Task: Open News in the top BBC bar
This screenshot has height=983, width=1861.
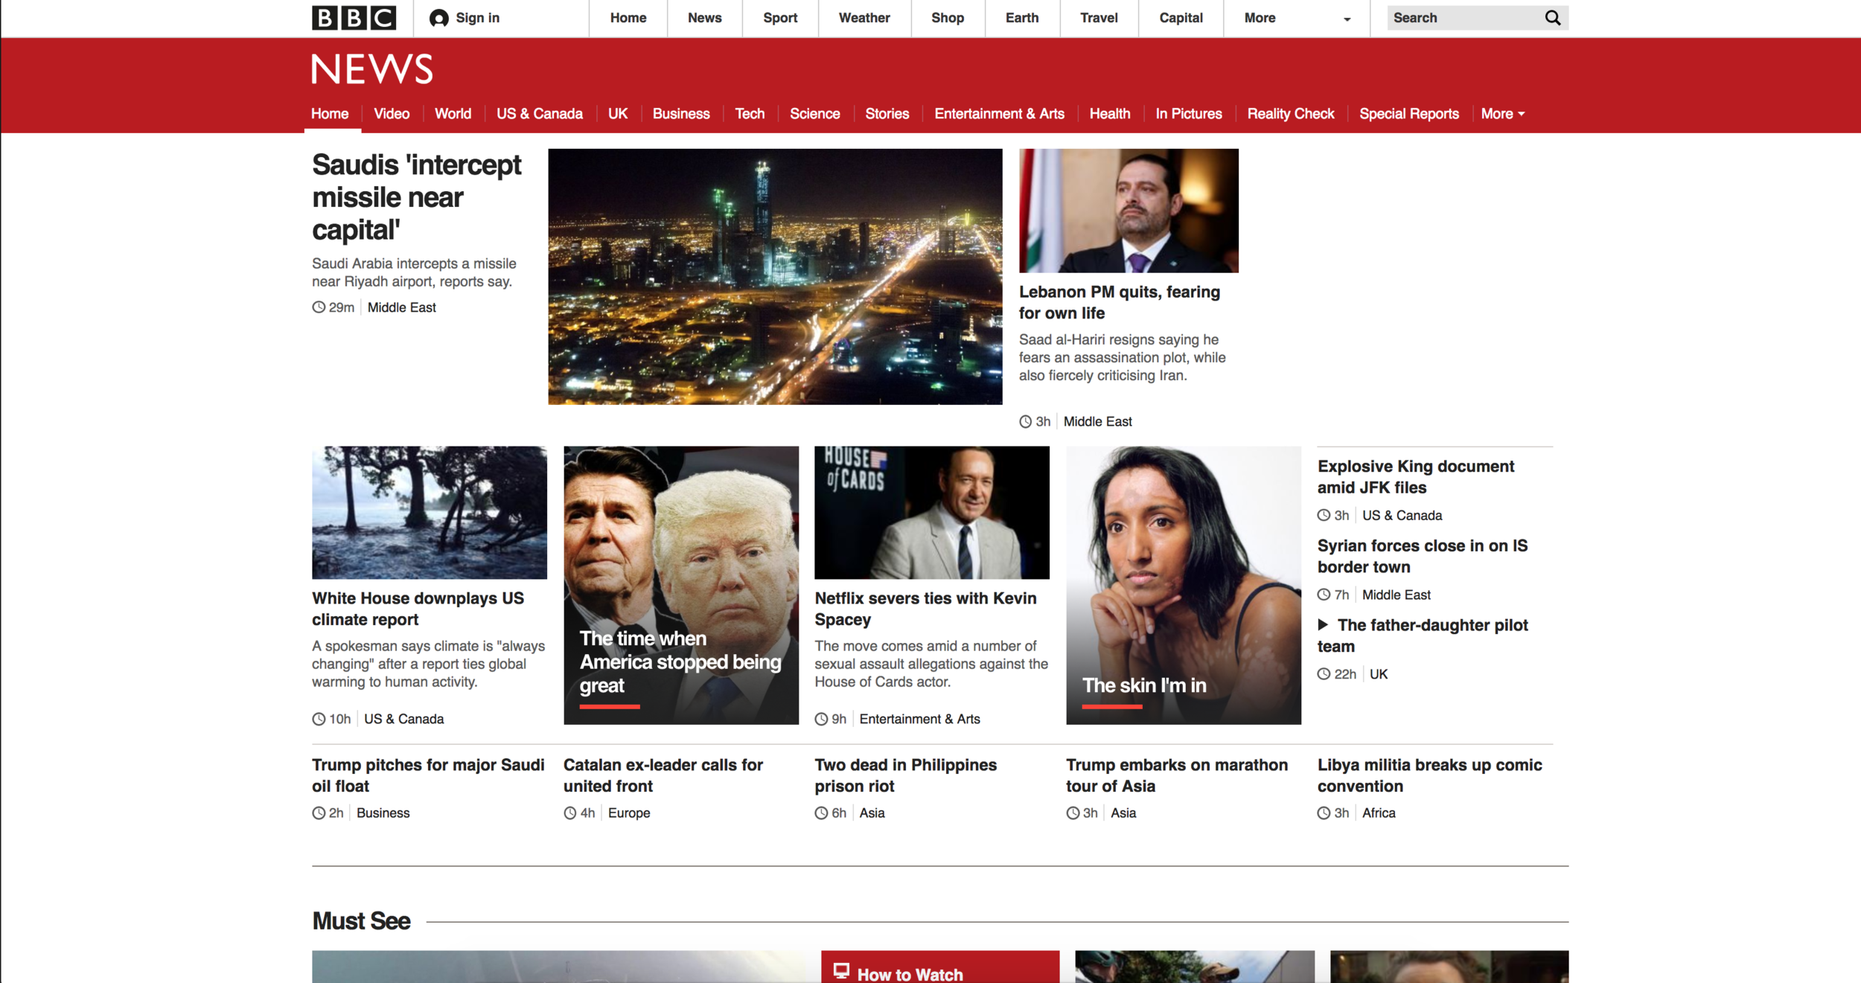Action: coord(704,18)
